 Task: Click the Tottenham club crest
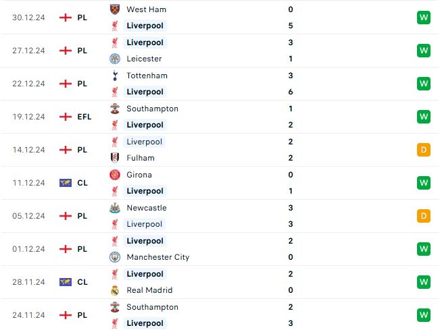(115, 76)
